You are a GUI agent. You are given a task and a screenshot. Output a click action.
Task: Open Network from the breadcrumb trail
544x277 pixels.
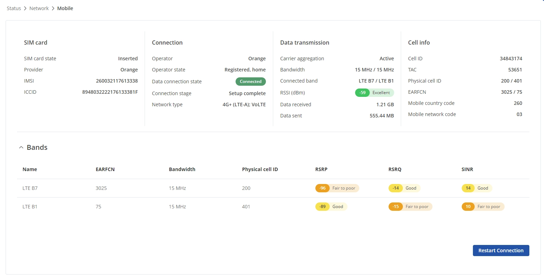point(39,8)
